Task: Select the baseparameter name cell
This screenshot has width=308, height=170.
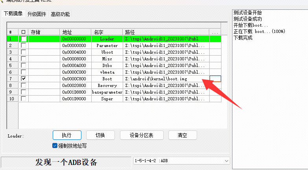Action: (107, 92)
